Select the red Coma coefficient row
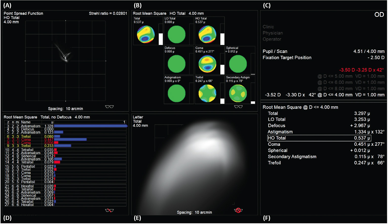Screen dimensions: 388x224 pyautogui.click(x=25, y=139)
